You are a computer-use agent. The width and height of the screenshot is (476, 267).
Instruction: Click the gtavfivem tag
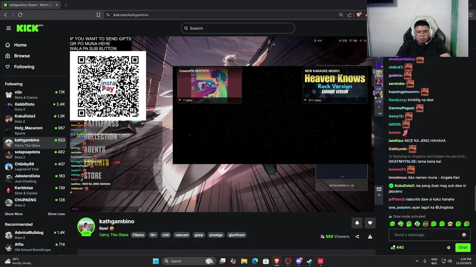237,235
